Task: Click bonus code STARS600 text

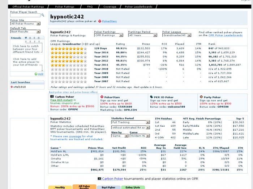Action: [x=125, y=107]
